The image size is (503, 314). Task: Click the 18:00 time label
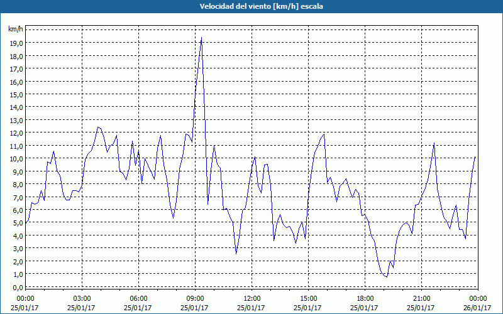click(x=365, y=299)
